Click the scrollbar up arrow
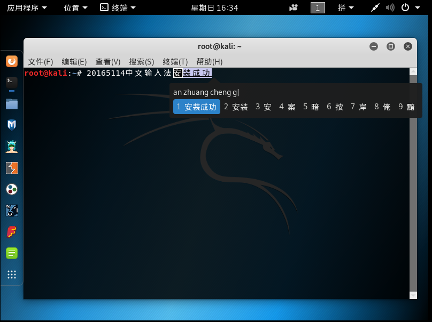The width and height of the screenshot is (432, 322). point(413,71)
